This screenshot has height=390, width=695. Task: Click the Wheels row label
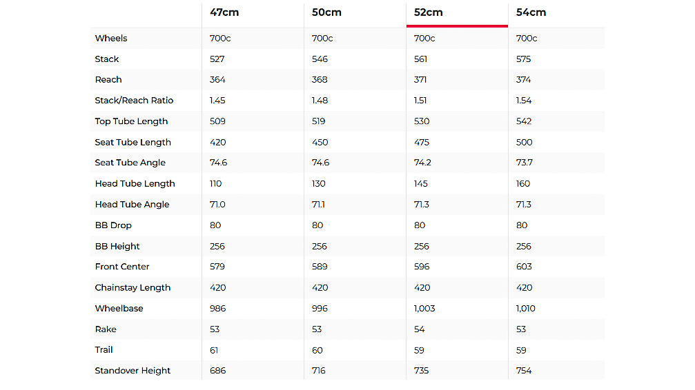(x=111, y=39)
